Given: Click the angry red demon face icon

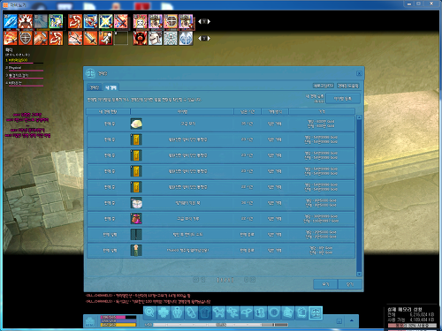Looking at the screenshot, I should (x=140, y=38).
